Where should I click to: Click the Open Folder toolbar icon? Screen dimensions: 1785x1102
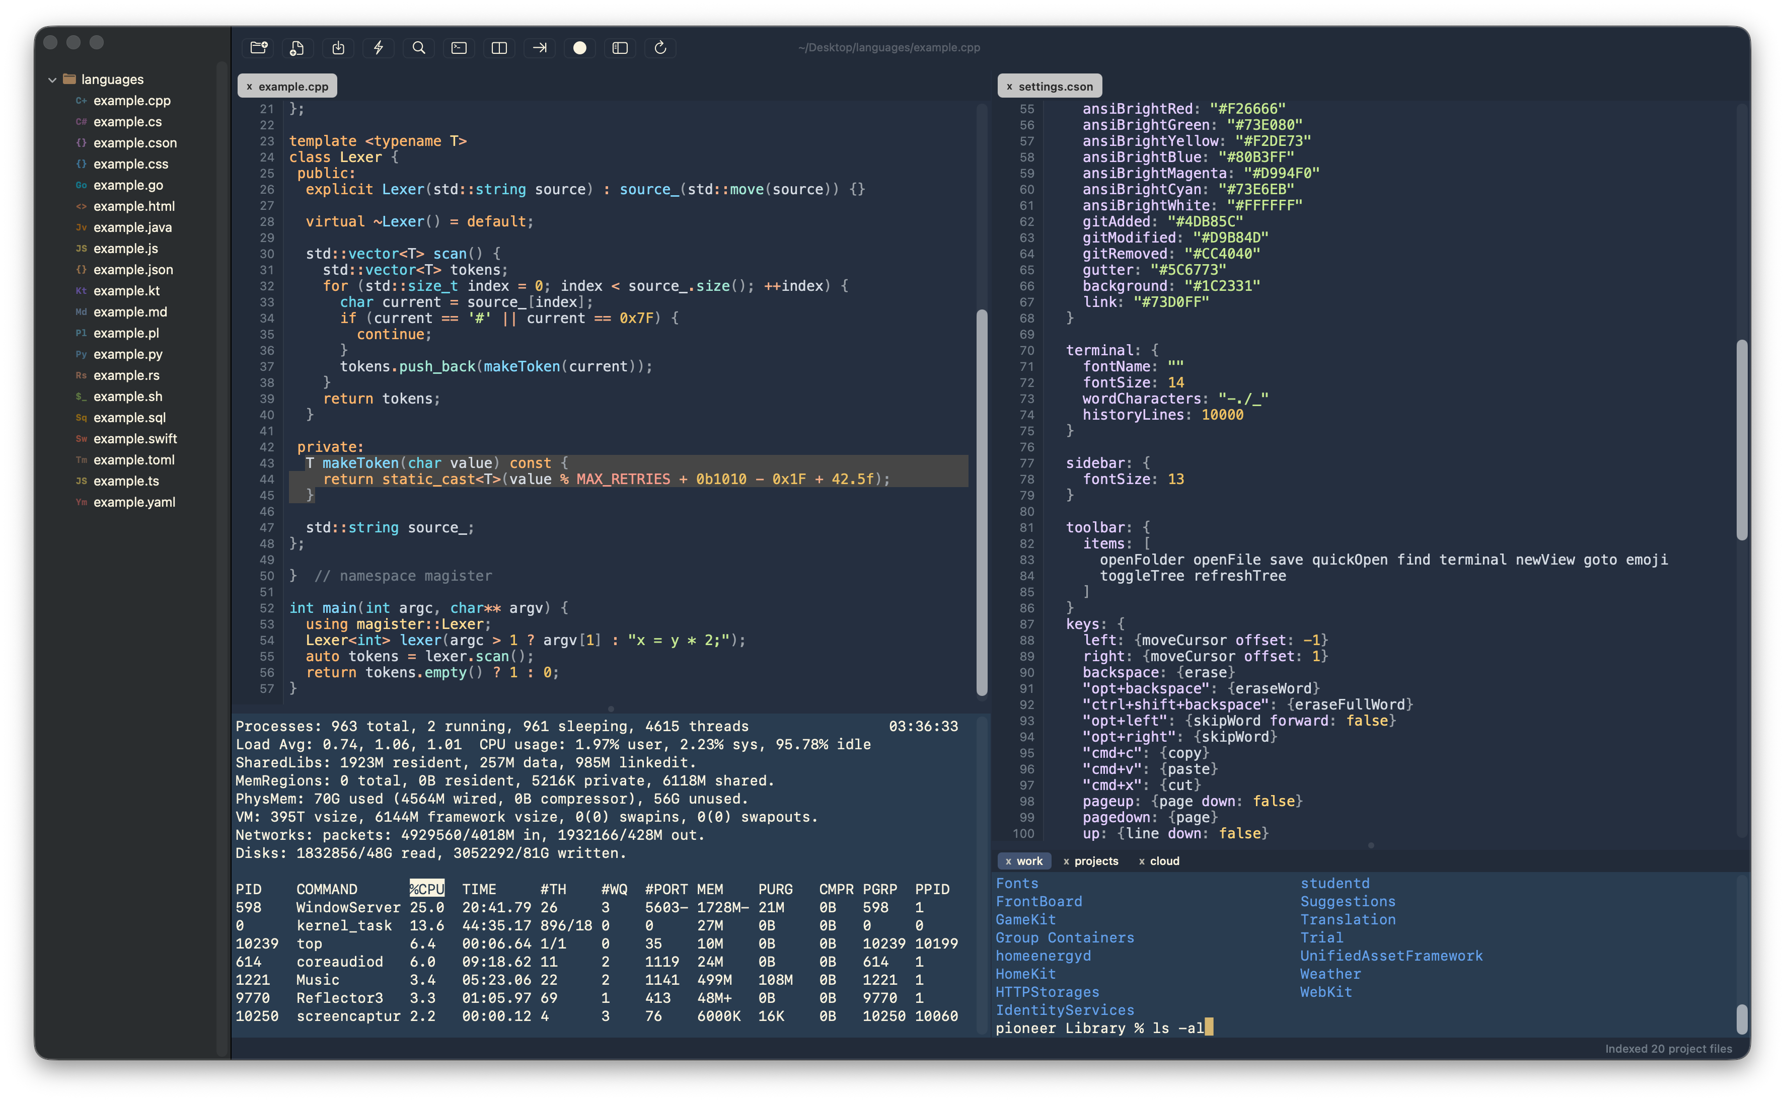259,47
